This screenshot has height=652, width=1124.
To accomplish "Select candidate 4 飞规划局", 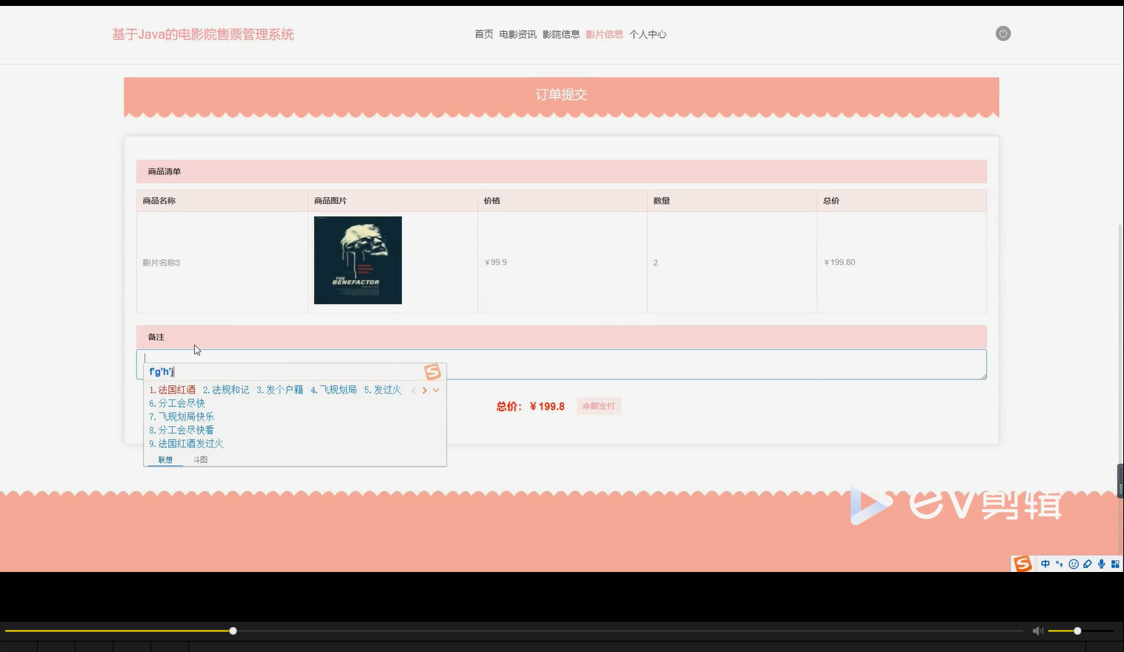I will [334, 390].
